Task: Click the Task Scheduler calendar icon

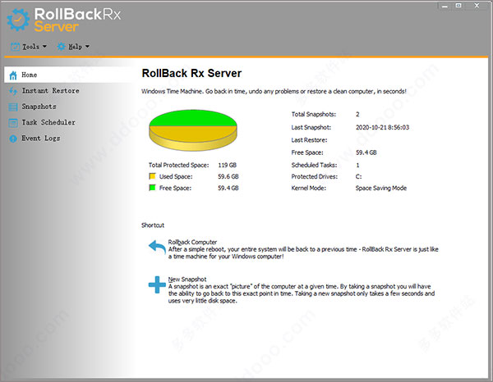Action: coord(13,123)
